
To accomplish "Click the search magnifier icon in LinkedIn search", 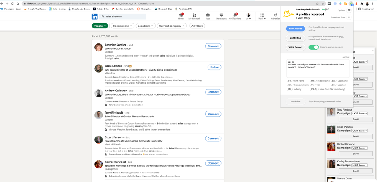I will pos(103,17).
